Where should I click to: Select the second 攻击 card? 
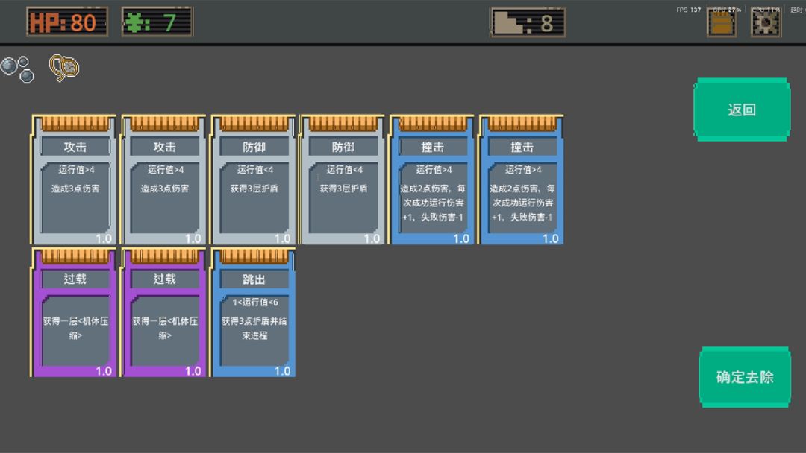click(x=163, y=179)
